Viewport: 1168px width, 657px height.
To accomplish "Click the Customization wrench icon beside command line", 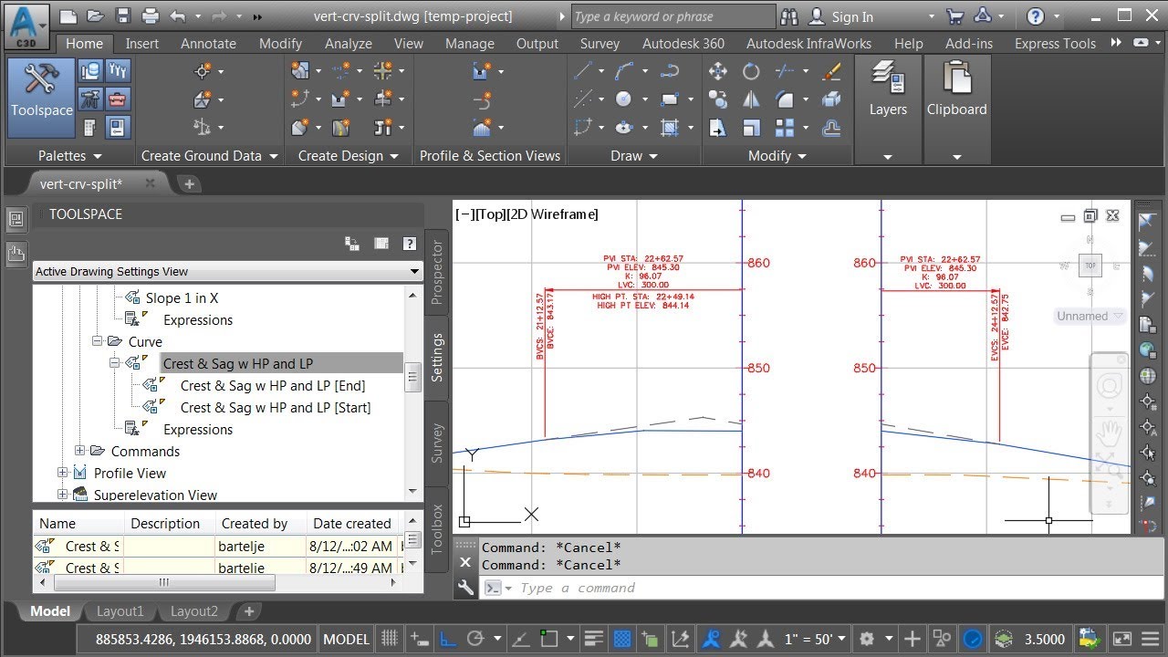I will click(x=465, y=589).
